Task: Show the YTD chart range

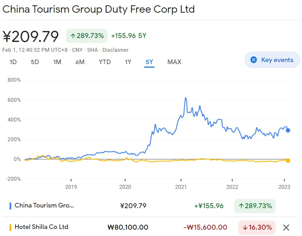Action: pos(105,62)
